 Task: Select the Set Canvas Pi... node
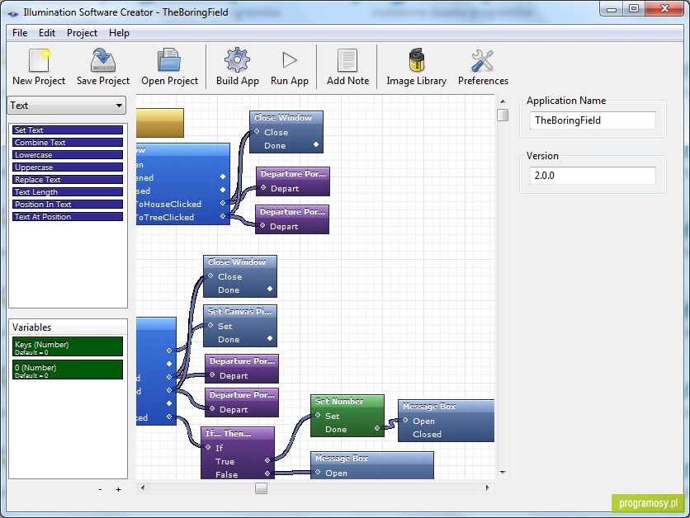(x=240, y=325)
